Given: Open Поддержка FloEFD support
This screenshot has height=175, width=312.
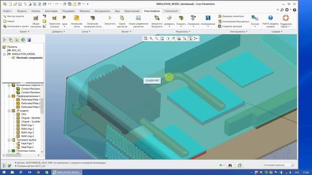Looking at the screenshot, I should tap(286, 21).
